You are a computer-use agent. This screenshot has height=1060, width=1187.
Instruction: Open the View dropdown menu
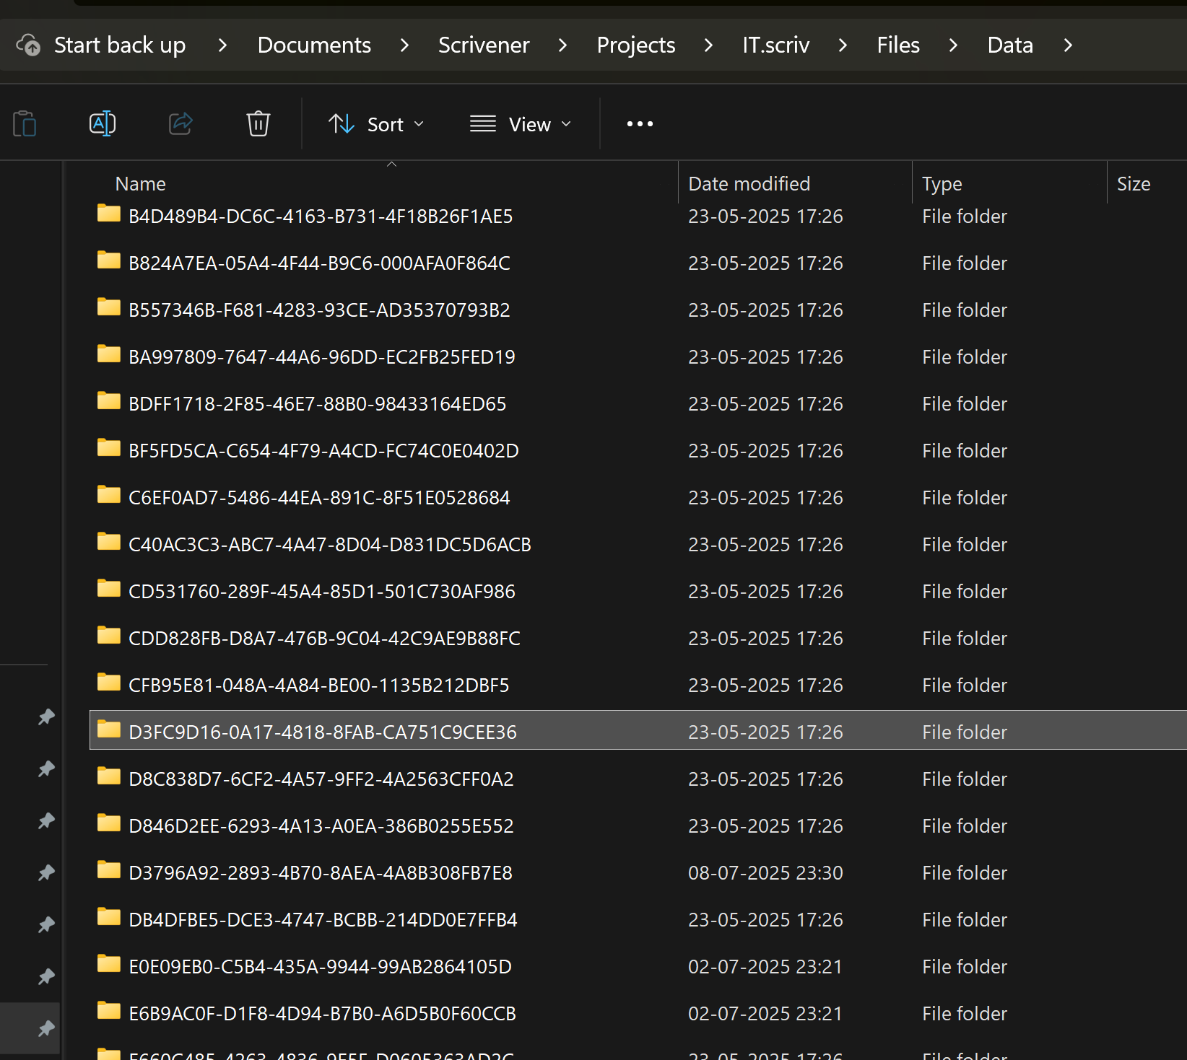click(x=520, y=124)
